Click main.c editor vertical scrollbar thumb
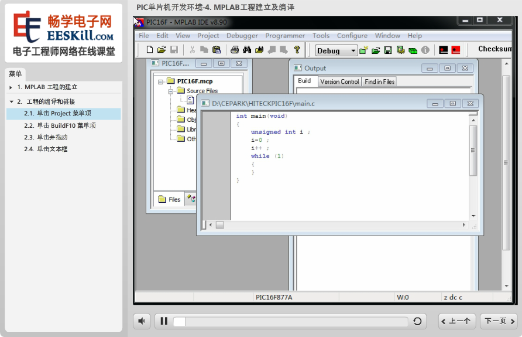 pyautogui.click(x=473, y=151)
